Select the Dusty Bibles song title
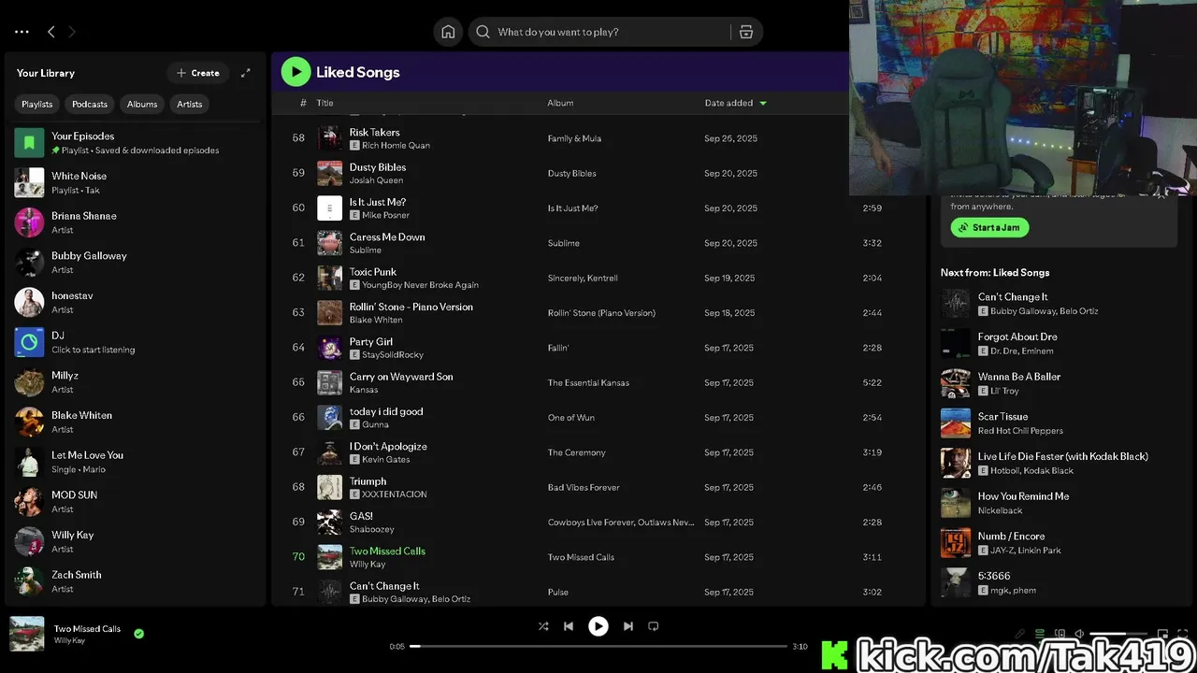 coord(378,167)
